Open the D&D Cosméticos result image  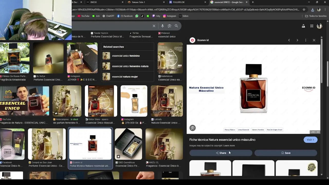pyautogui.click(x=128, y=144)
